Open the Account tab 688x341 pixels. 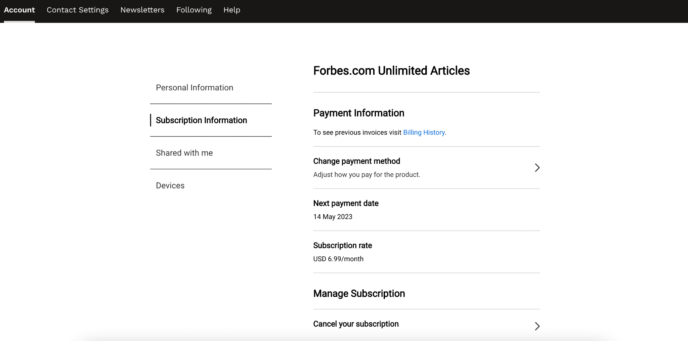[x=19, y=10]
